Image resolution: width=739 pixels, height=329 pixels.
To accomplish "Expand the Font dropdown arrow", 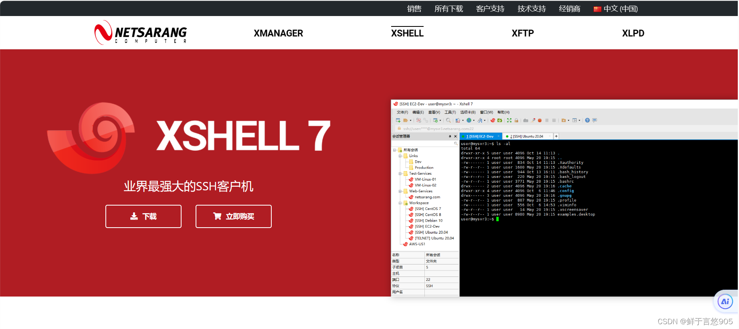I will pyautogui.click(x=485, y=120).
